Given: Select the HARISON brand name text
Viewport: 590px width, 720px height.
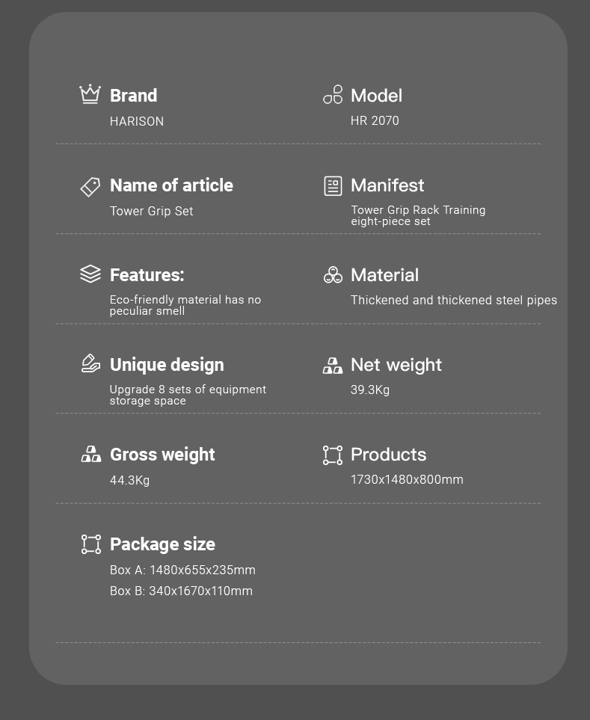Looking at the screenshot, I should click(137, 121).
